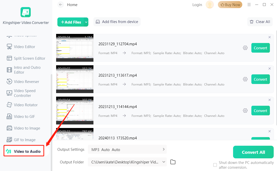Select Split Screen Editor in the sidebar
The height and width of the screenshot is (171, 277).
point(29,58)
